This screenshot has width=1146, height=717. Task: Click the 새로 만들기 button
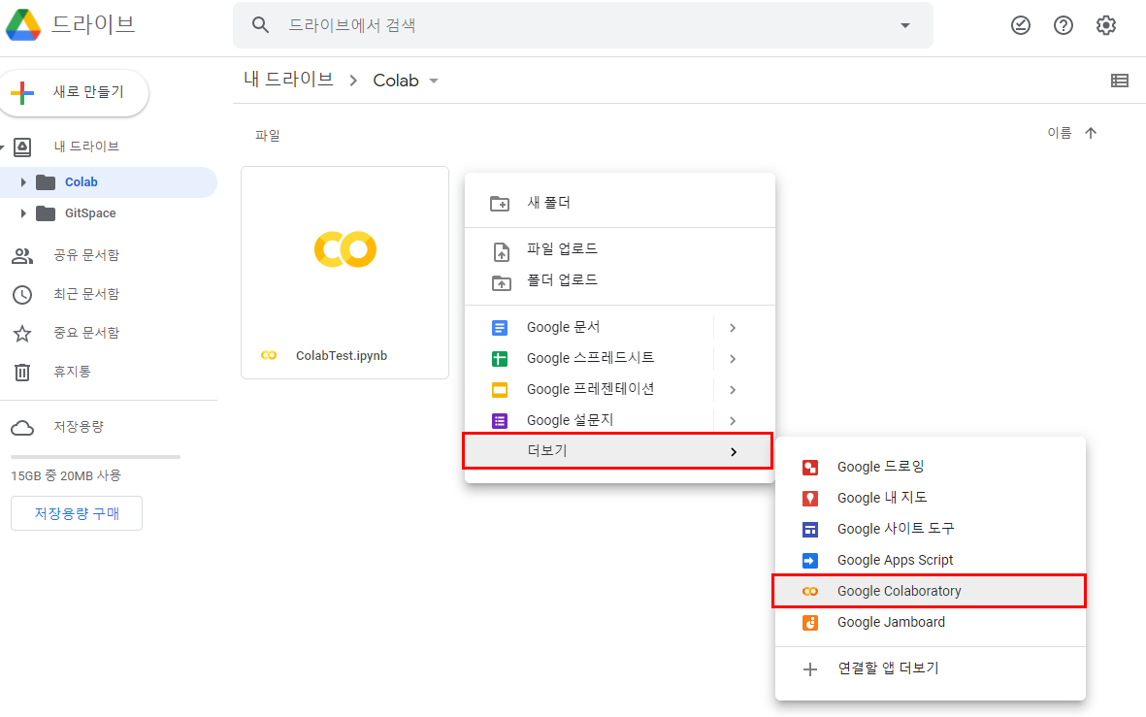pos(74,93)
